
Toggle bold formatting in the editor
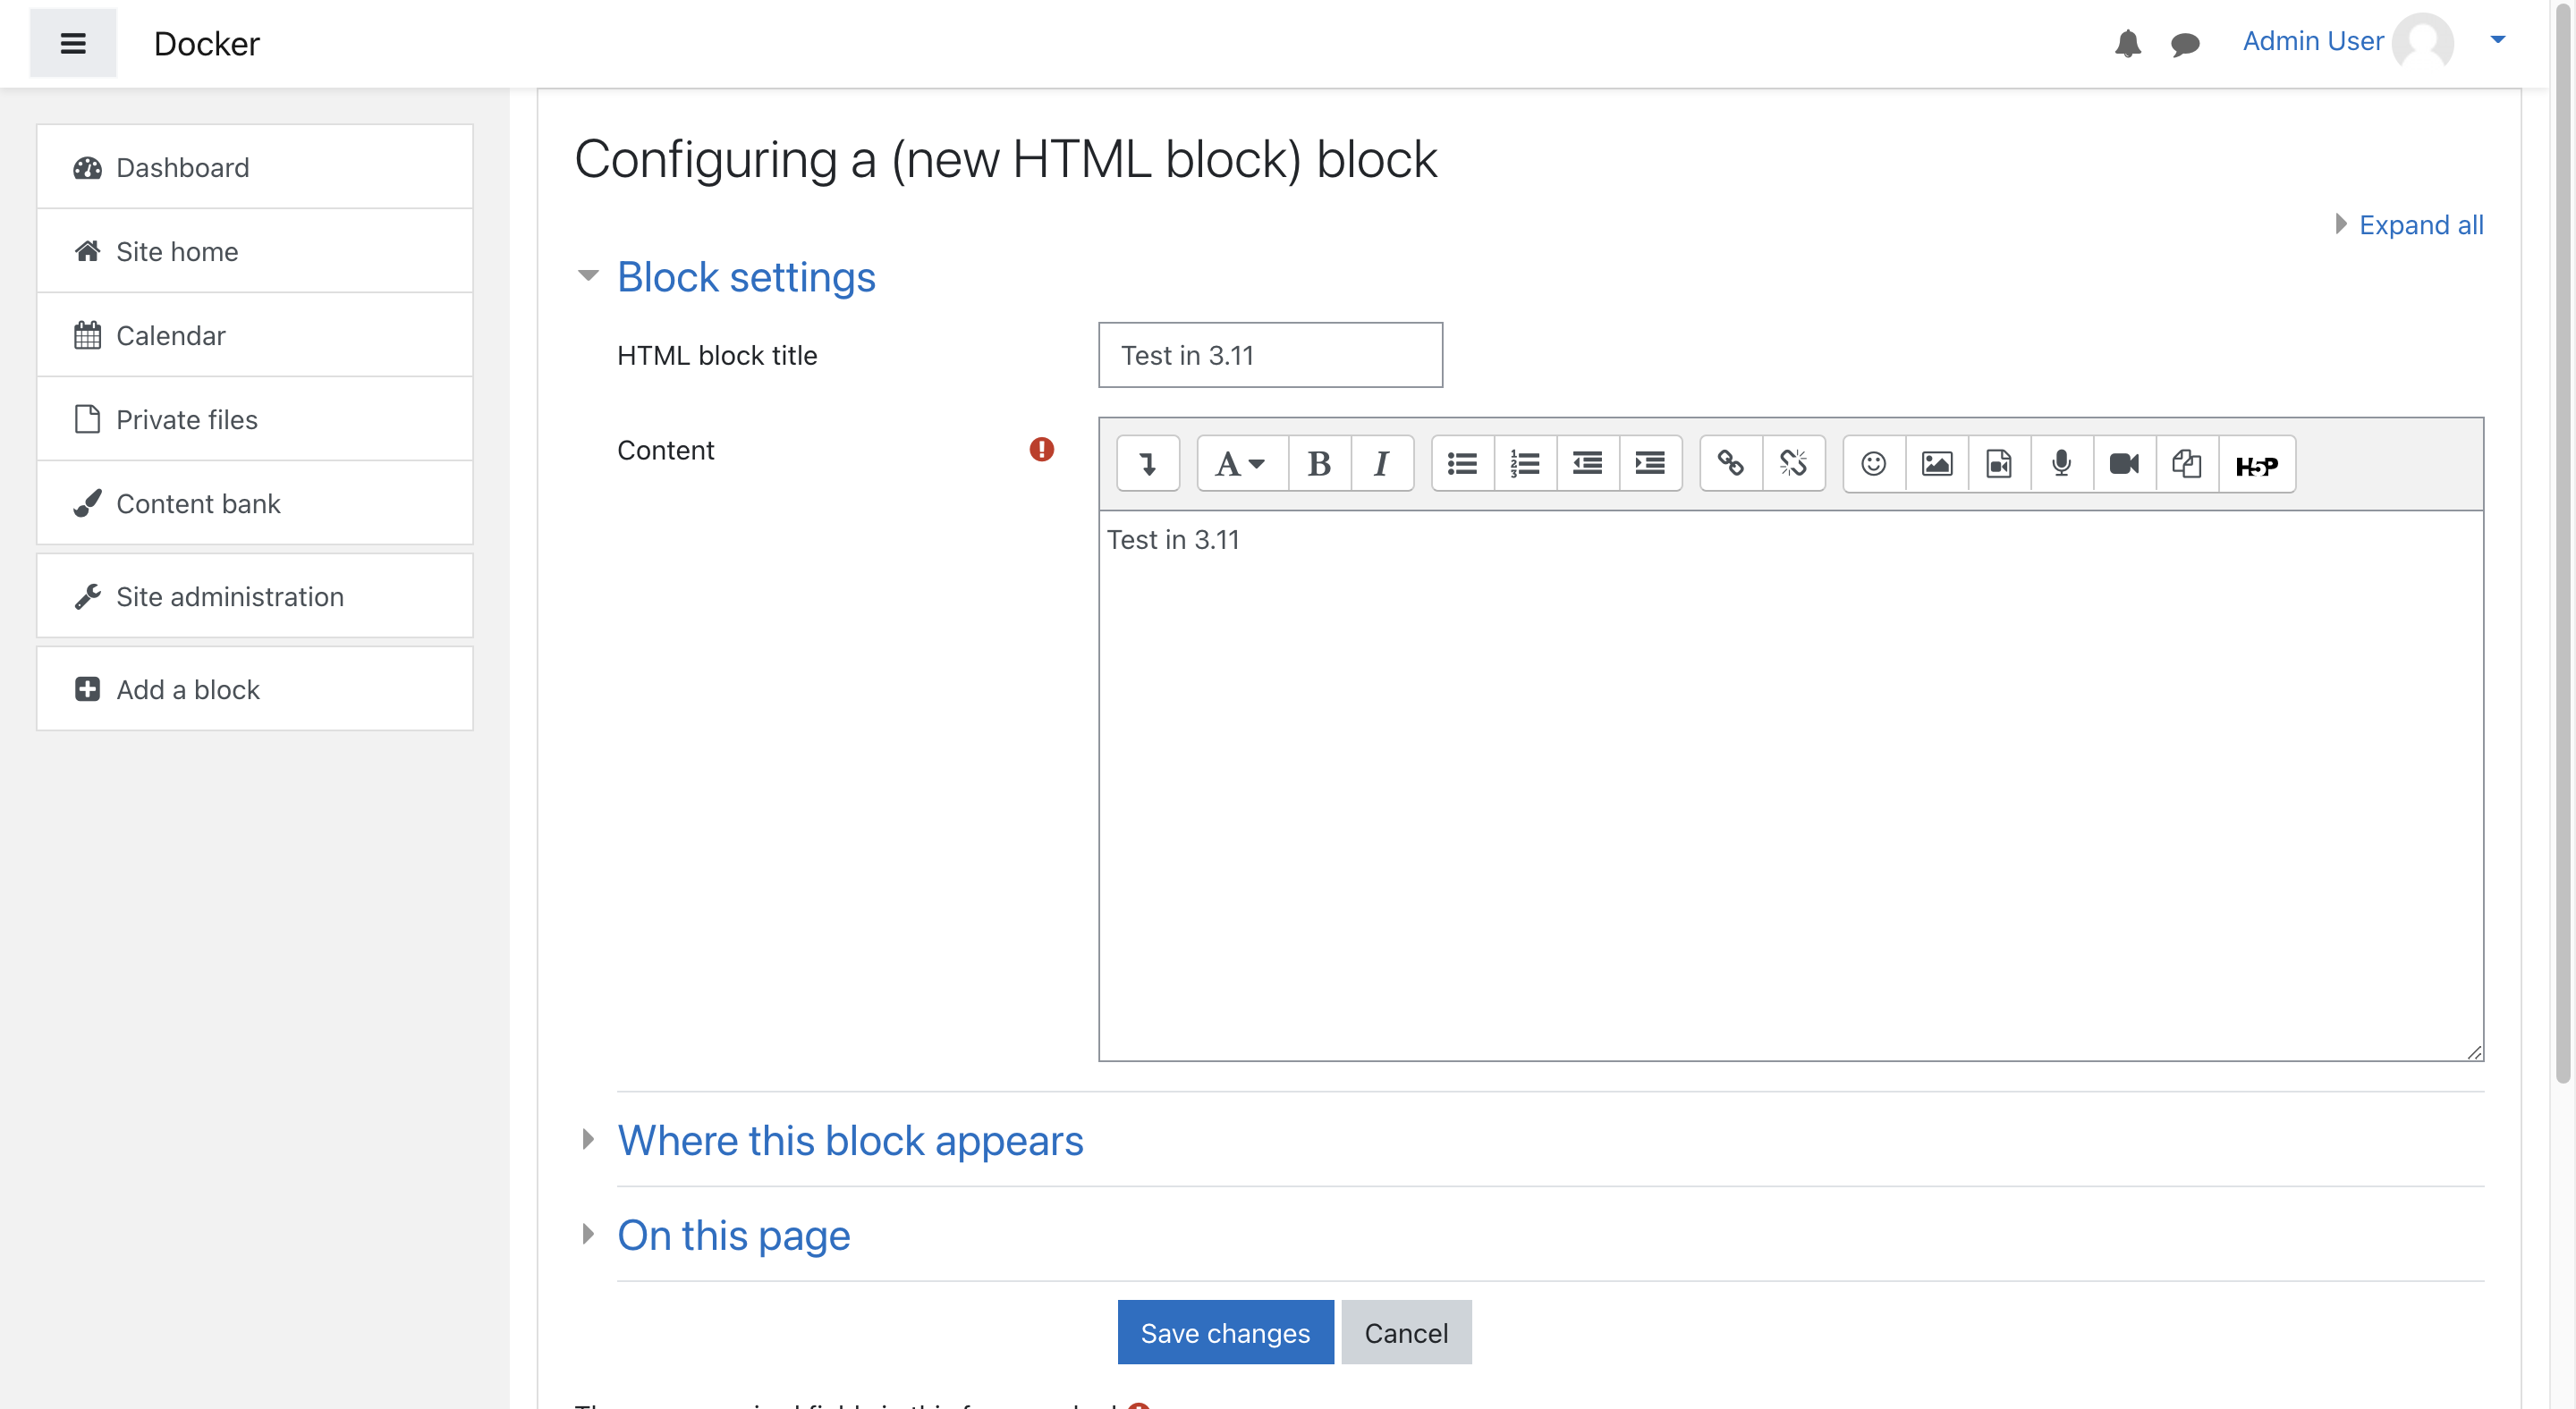[x=1319, y=464]
